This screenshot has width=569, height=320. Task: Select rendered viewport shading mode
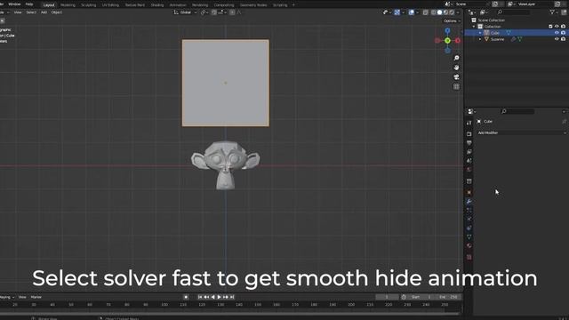[x=452, y=12]
